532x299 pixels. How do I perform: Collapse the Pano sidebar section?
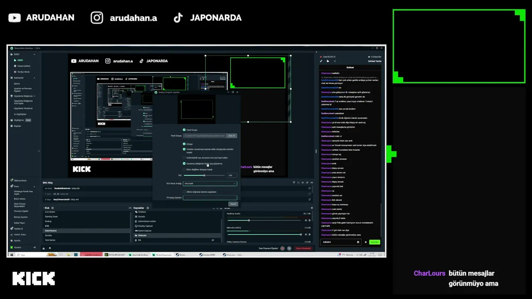(34, 186)
